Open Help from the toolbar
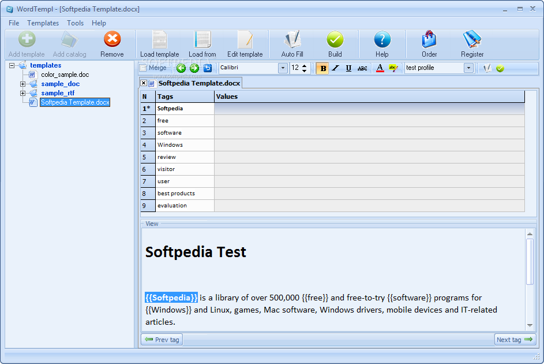This screenshot has width=544, height=364. 382,44
